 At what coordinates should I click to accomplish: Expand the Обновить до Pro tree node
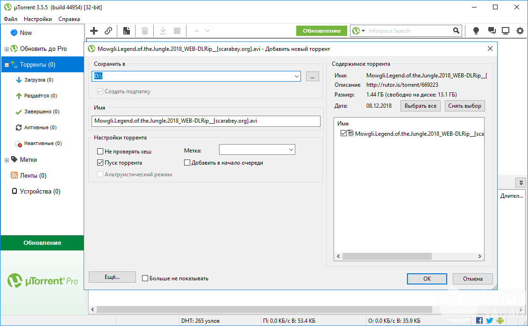[x=7, y=49]
